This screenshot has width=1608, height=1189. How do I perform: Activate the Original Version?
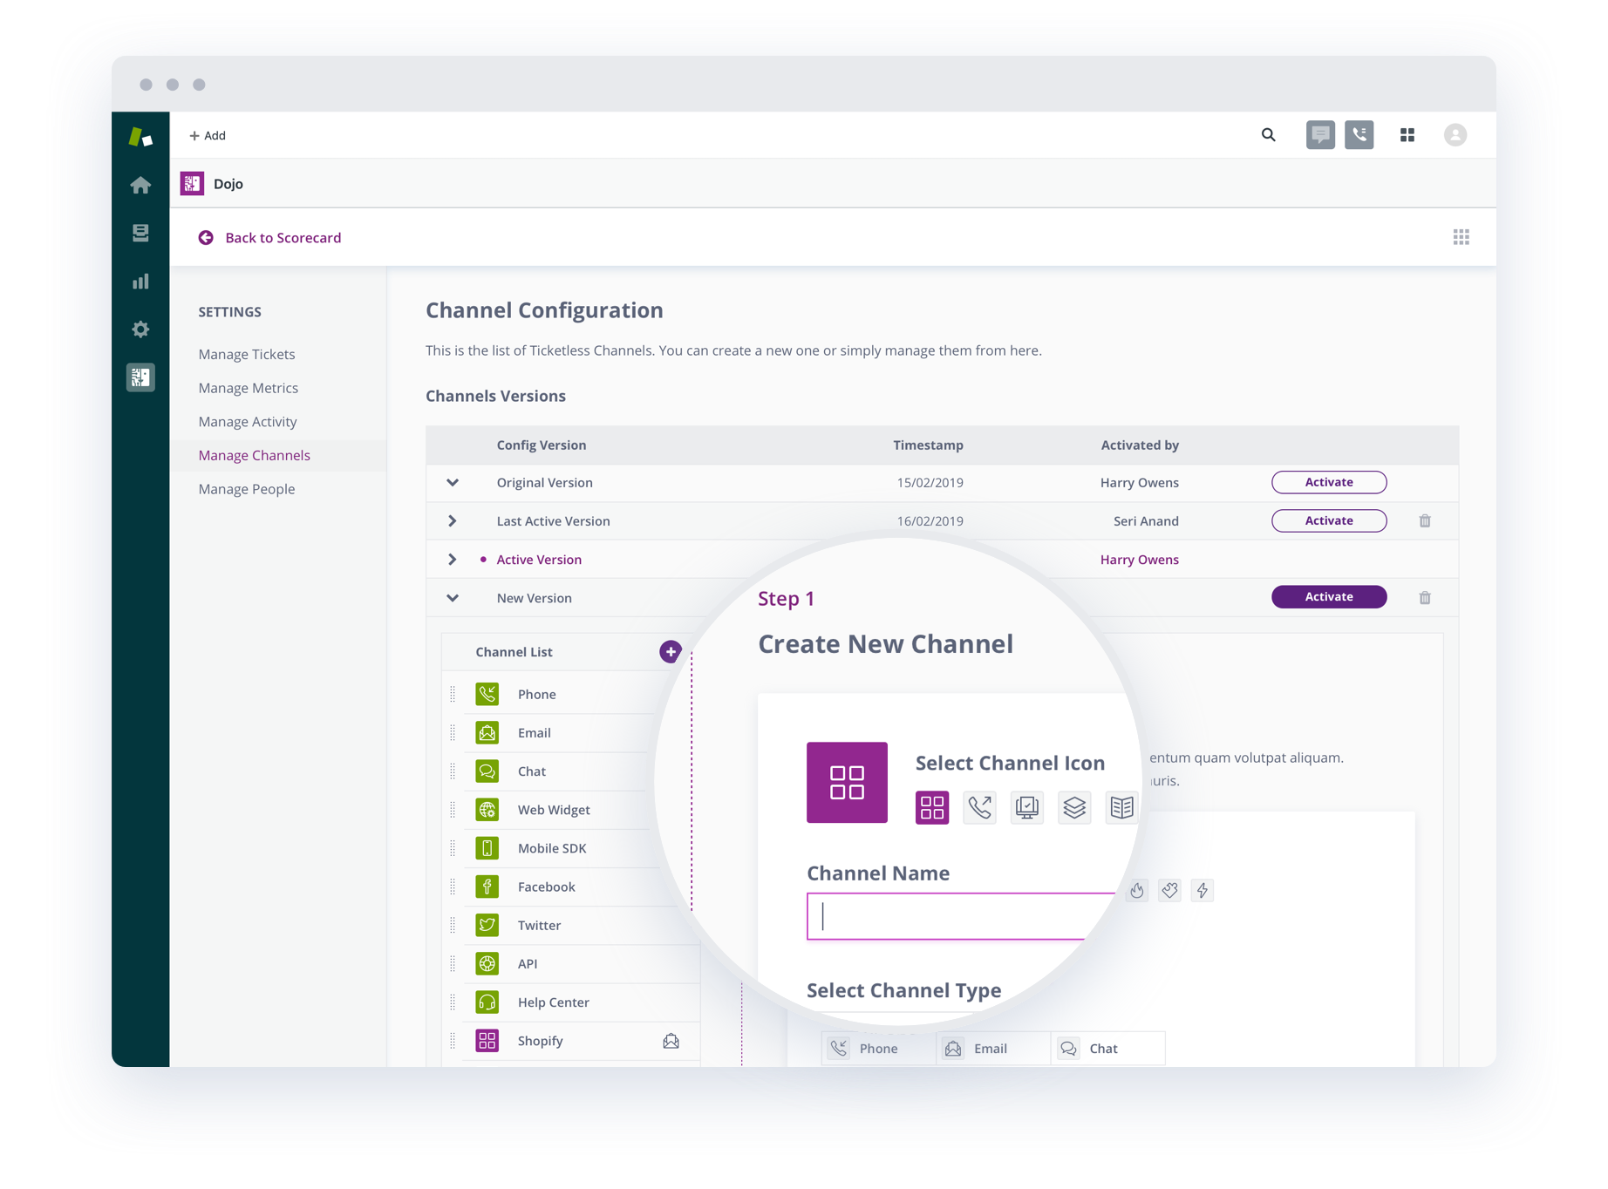[x=1328, y=482]
